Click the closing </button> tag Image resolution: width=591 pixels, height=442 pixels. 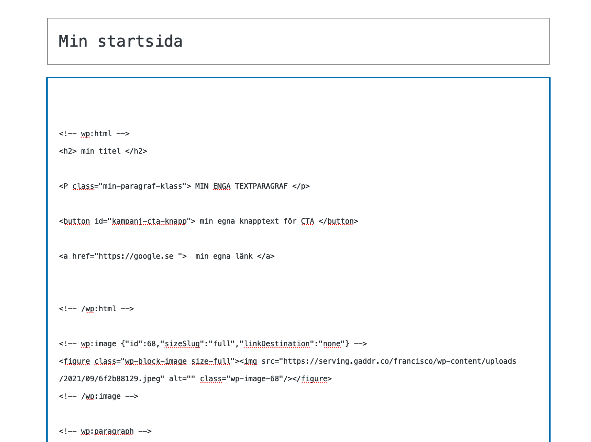[338, 221]
